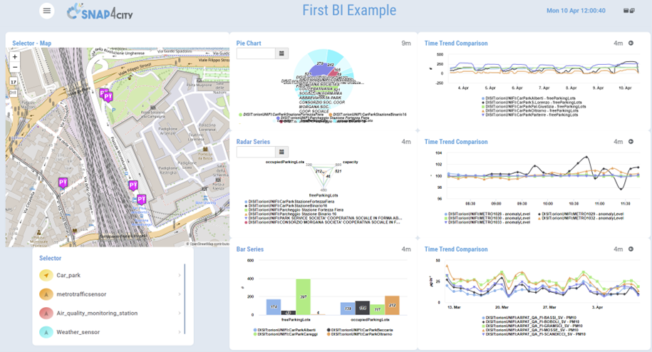Click arrow button on top Time Trend Comparison
The width and height of the screenshot is (652, 352).
pos(631,43)
